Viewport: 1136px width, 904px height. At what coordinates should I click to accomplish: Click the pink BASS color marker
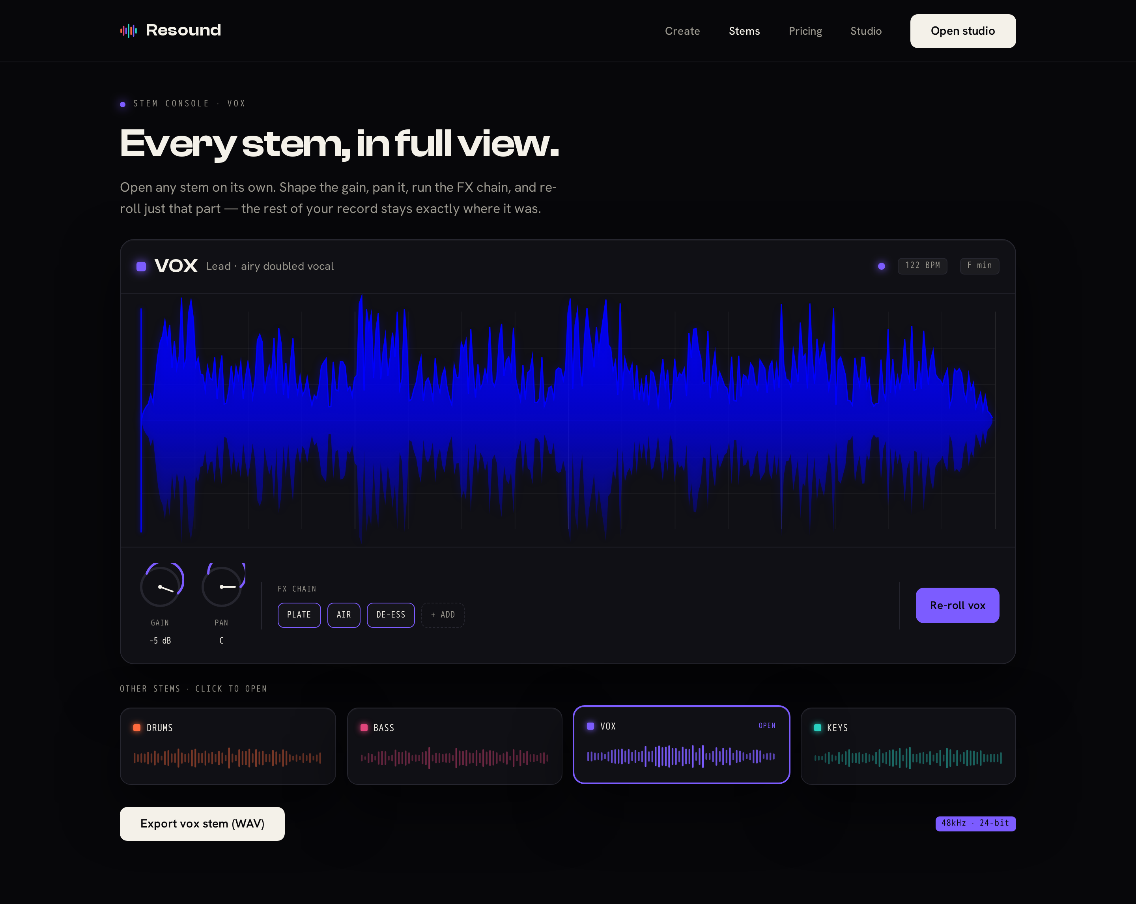click(x=364, y=728)
